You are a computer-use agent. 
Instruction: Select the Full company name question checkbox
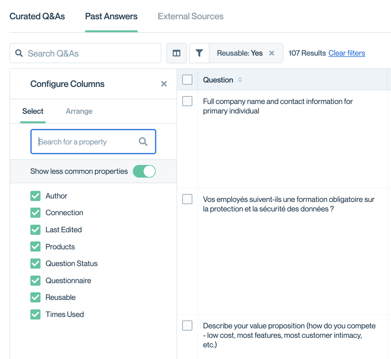coord(187,101)
